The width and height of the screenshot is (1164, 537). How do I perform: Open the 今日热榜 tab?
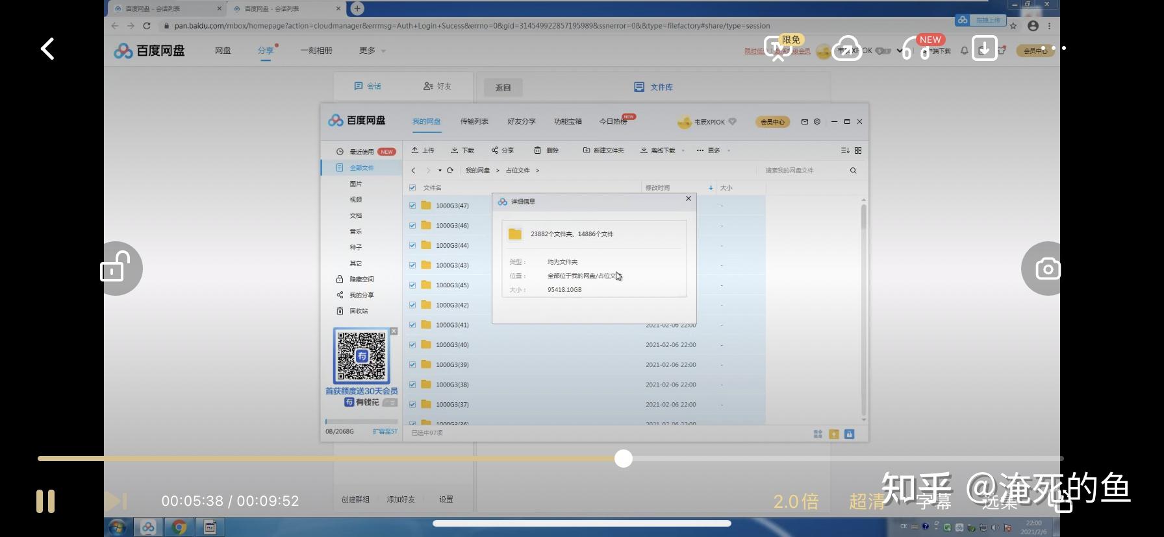pyautogui.click(x=614, y=121)
